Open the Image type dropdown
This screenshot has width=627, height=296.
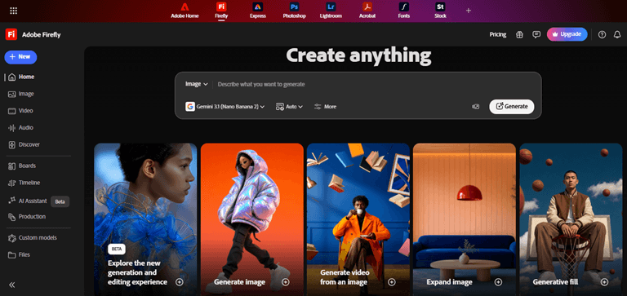196,84
